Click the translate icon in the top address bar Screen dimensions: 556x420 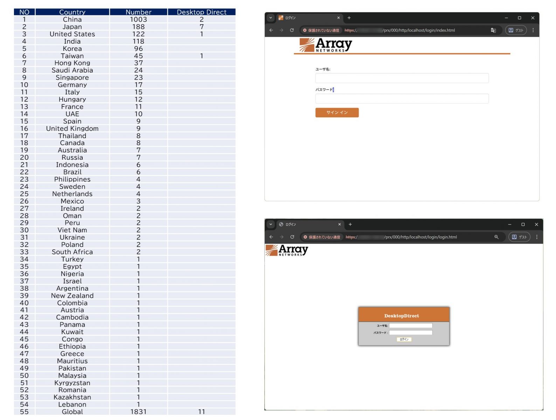click(x=493, y=30)
